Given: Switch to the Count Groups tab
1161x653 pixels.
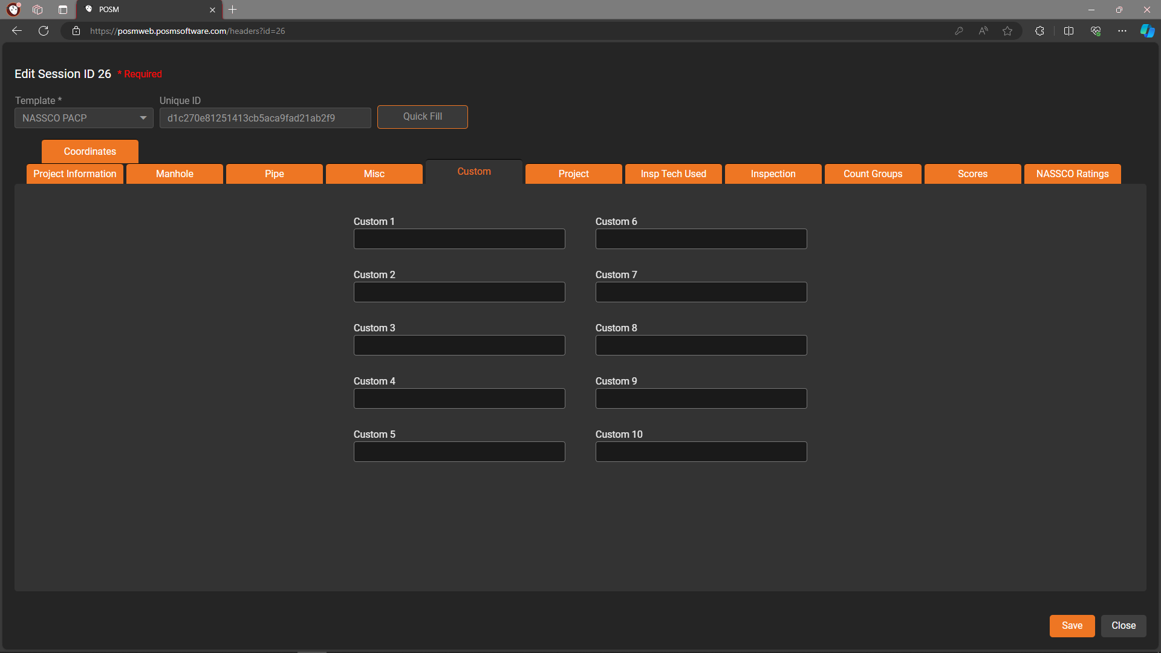Looking at the screenshot, I should (x=873, y=174).
